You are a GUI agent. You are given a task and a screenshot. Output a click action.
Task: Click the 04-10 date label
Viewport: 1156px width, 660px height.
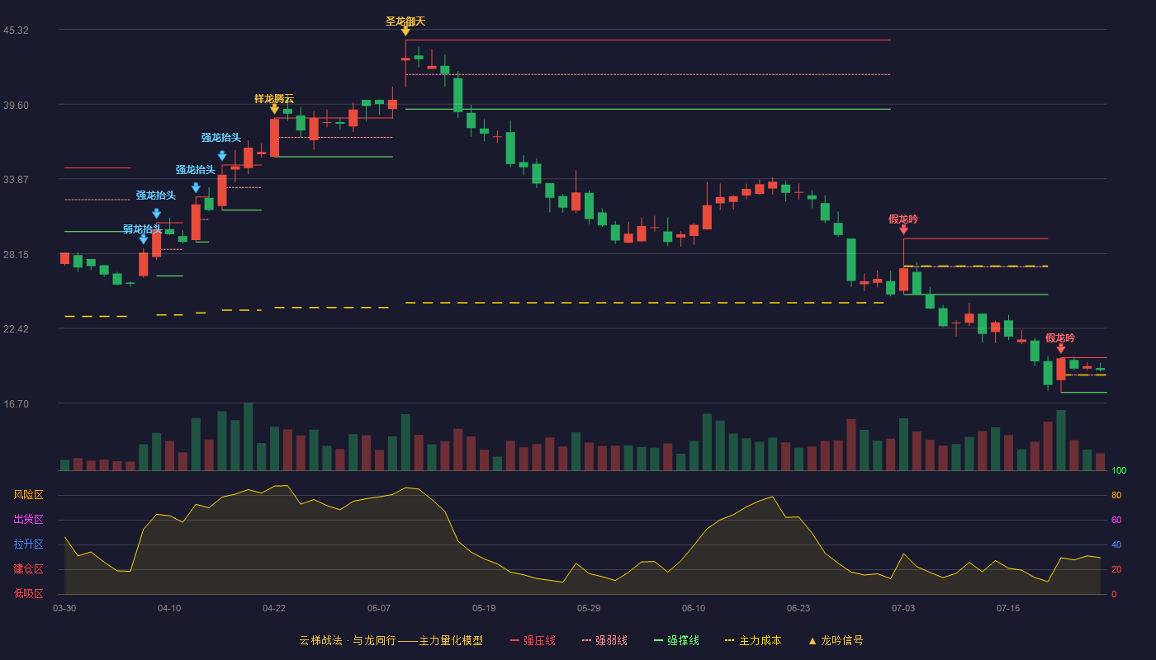click(x=169, y=608)
